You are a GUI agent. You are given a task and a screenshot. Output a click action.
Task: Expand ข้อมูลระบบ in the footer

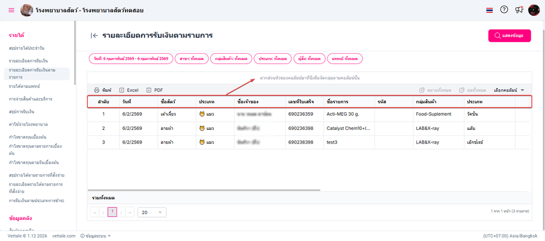[x=95, y=236]
